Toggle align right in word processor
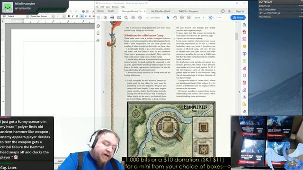Screen dimensions: 303x170 (89, 17)
